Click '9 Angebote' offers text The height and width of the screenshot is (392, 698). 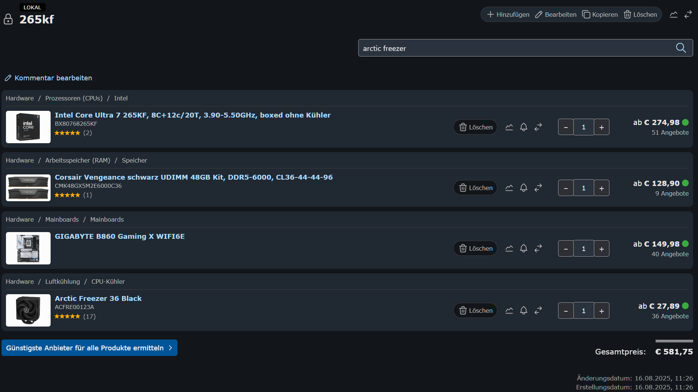coord(672,193)
